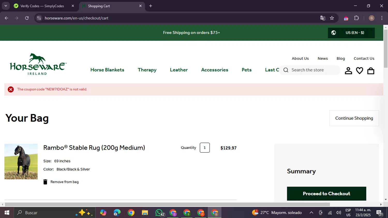Focus the Search the store field
This screenshot has height=218, width=388.
click(310, 70)
